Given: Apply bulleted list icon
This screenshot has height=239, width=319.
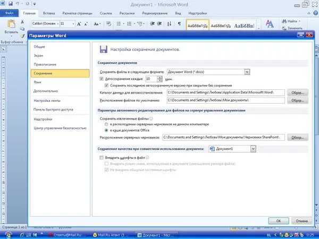Looking at the screenshot, I should [x=119, y=24].
